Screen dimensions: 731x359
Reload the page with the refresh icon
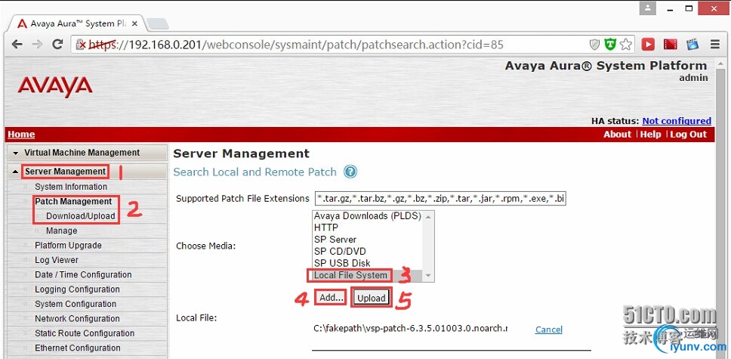pos(57,45)
